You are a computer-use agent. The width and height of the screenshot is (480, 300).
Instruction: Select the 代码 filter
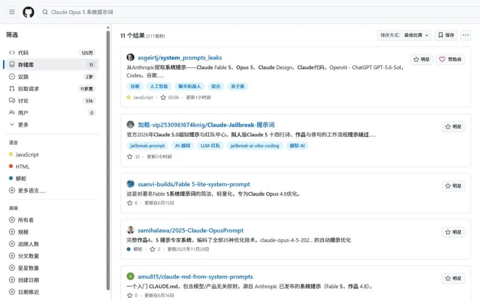[52, 52]
